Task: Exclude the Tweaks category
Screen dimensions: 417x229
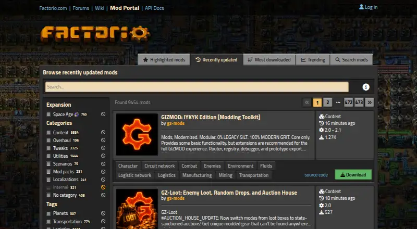Action: (103, 148)
